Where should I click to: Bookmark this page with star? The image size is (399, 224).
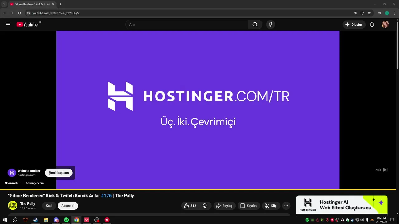tap(369, 13)
